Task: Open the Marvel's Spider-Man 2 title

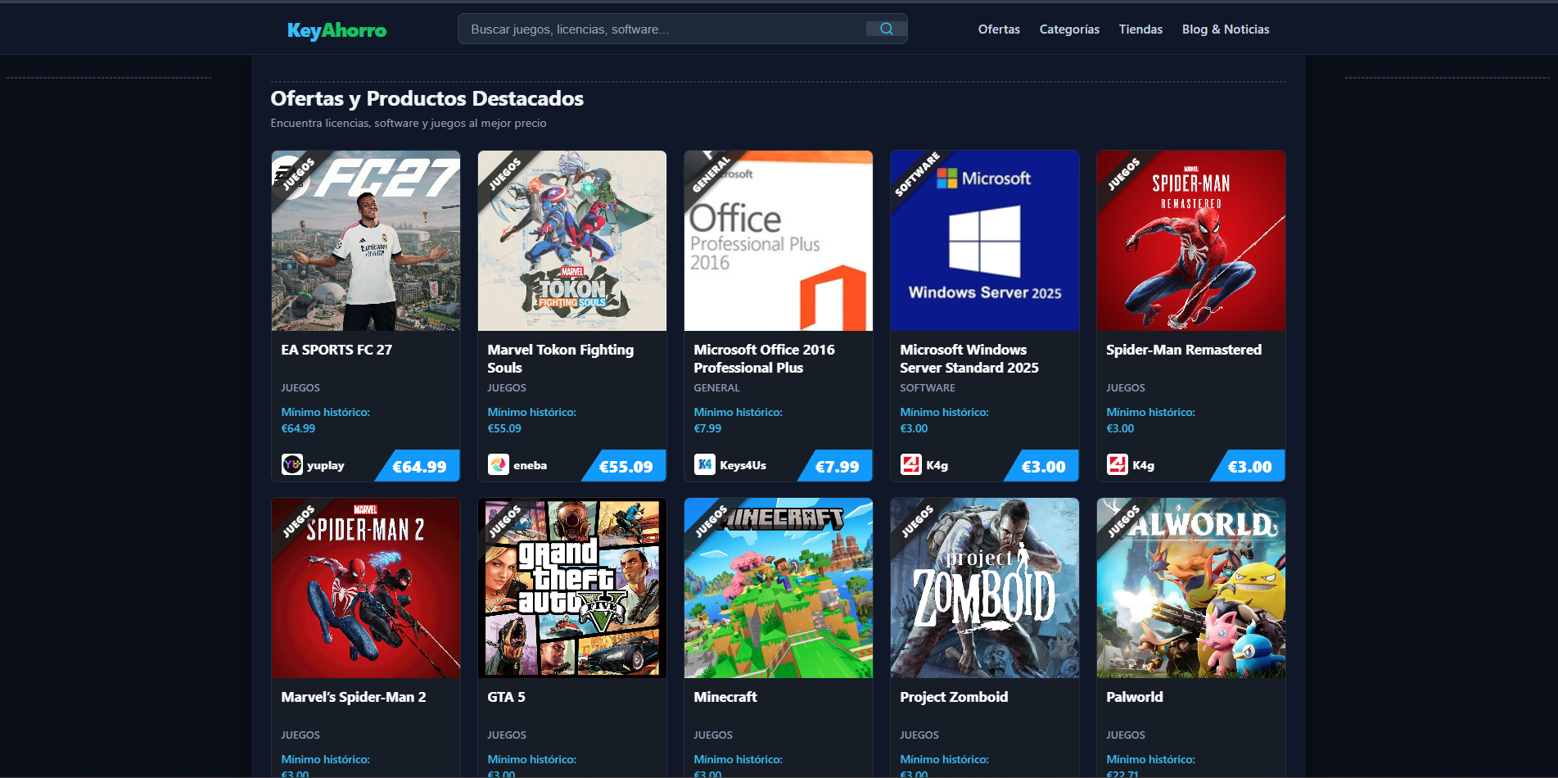Action: (x=354, y=697)
